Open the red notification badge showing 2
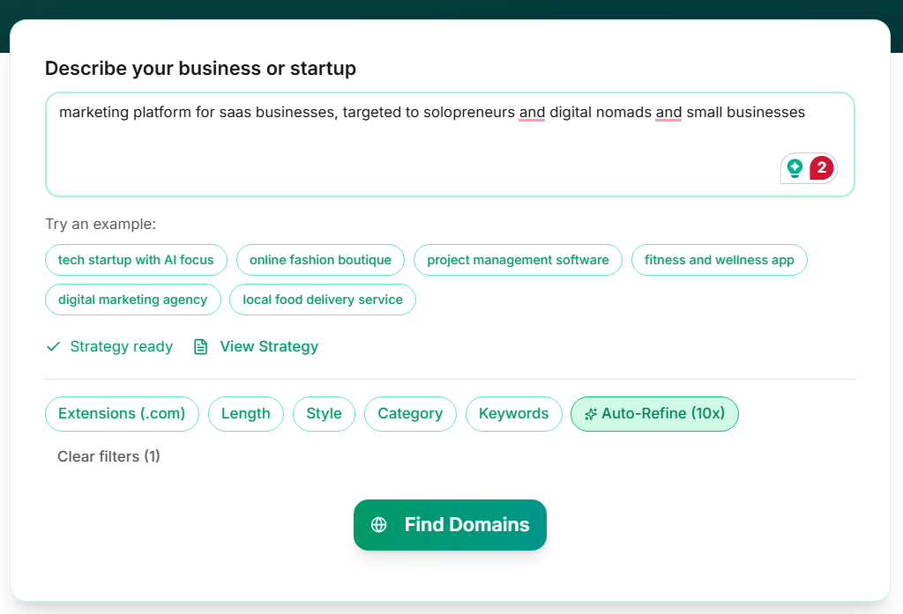Viewport: 903px width, 614px height. 822,167
